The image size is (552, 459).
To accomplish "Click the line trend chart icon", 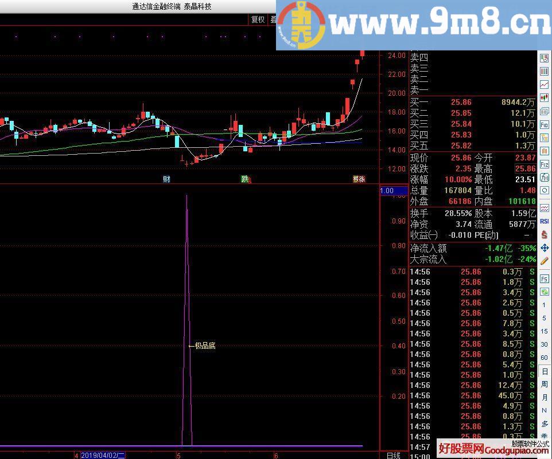I will (544, 85).
